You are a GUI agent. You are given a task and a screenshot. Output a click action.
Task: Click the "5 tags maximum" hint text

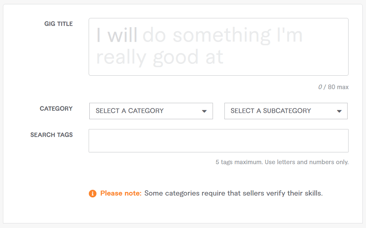click(x=239, y=162)
